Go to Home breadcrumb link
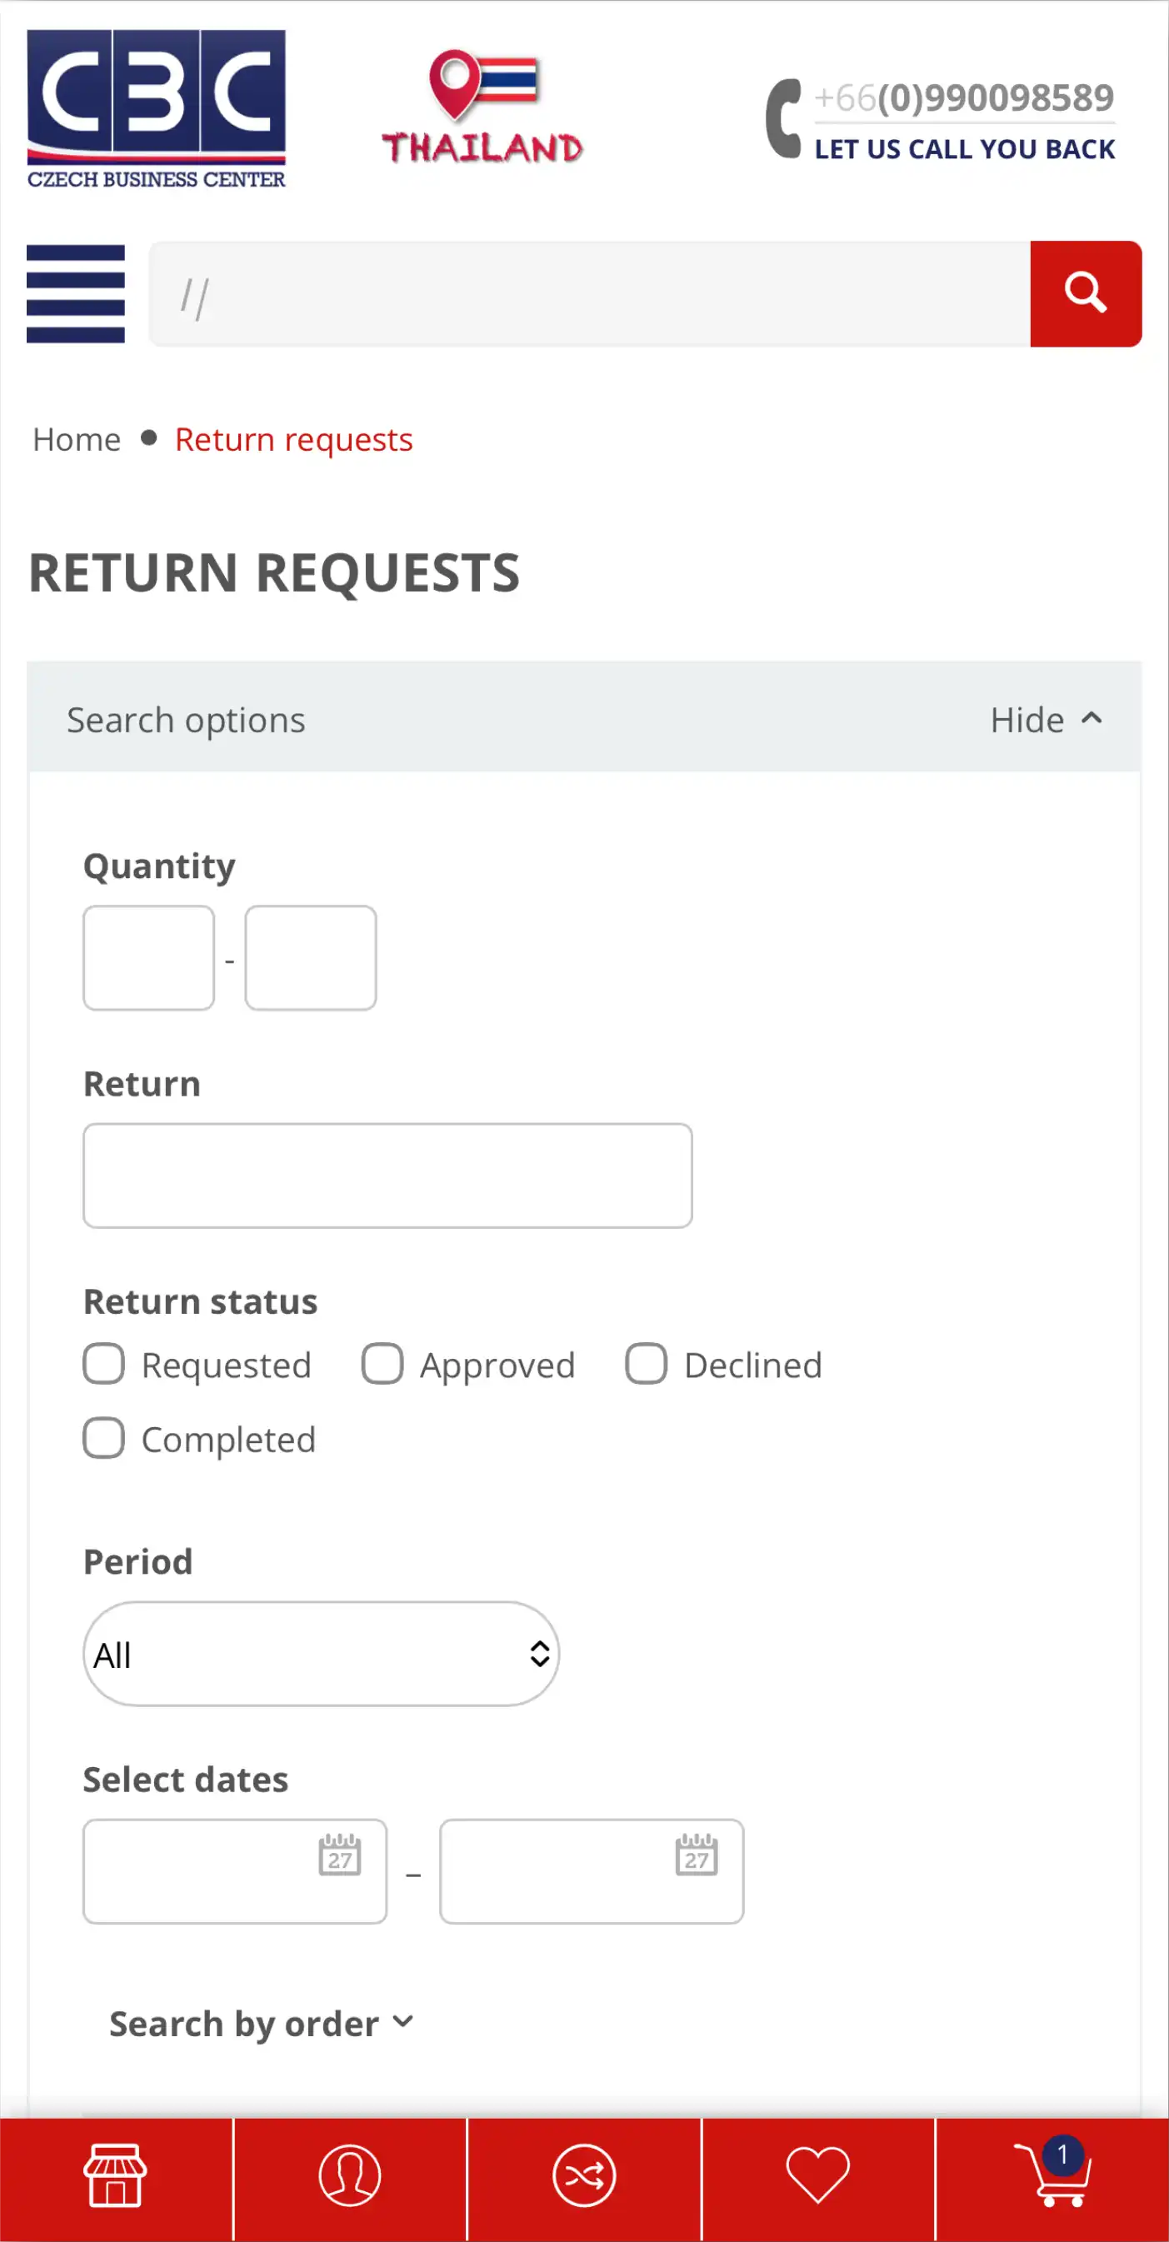1169x2242 pixels. (x=77, y=440)
